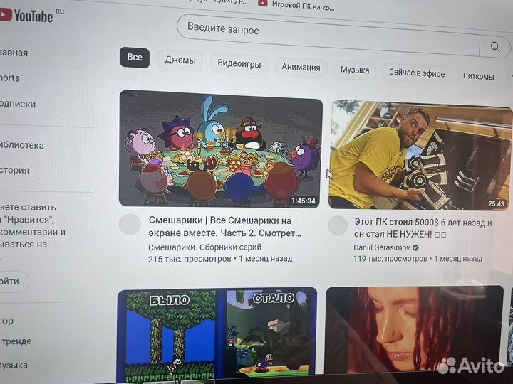513x384 pixels.
Task: Switch to the Игровой ПК browser tab
Action: [299, 6]
